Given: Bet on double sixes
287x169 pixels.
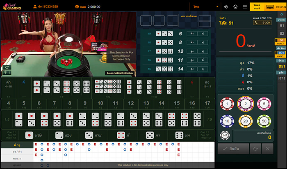Looking at the screenshot, I should pyautogui.click(x=87, y=87).
